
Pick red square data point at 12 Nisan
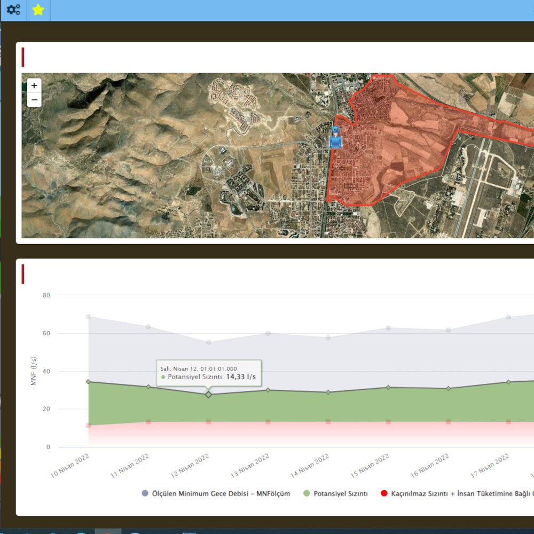(x=208, y=422)
